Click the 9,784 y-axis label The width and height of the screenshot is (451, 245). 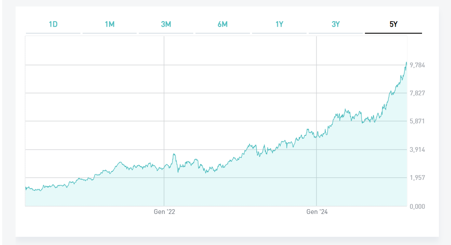pyautogui.click(x=418, y=65)
